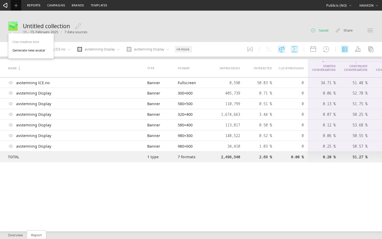The image size is (382, 239).
Task: Click the green collection avatar swatch
Action: click(13, 26)
